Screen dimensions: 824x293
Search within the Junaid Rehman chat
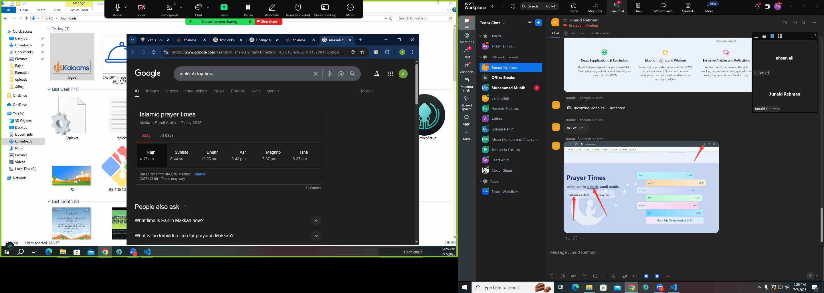[803, 23]
